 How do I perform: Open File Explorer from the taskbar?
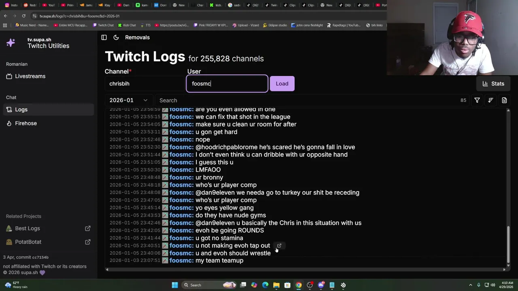(276, 285)
